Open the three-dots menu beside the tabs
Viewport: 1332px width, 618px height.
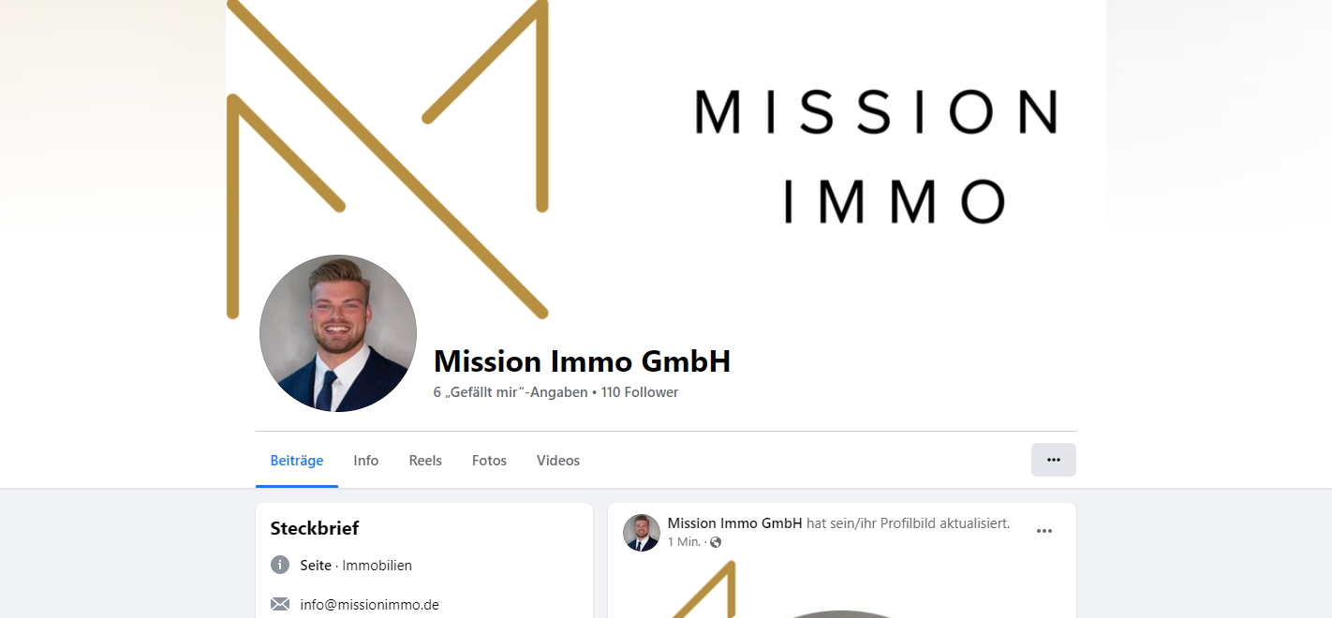pyautogui.click(x=1053, y=460)
